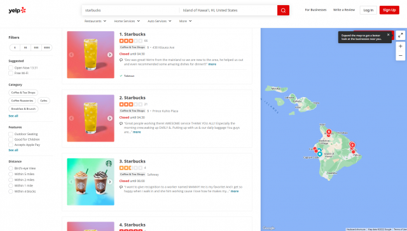This screenshot has width=407, height=231.
Task: Open the Home Services dropdown
Action: tap(127, 21)
